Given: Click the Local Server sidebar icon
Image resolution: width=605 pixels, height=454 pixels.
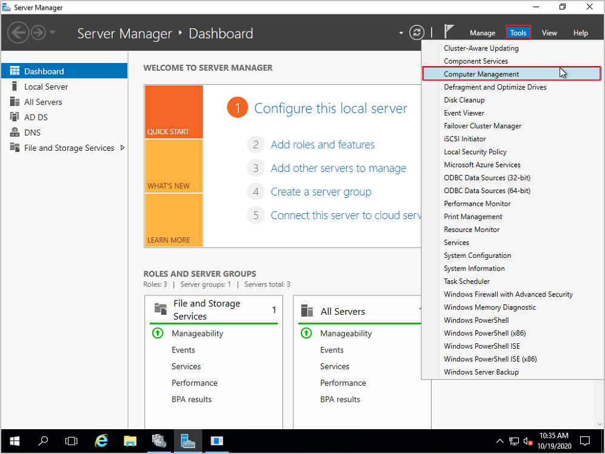Looking at the screenshot, I should (x=15, y=87).
